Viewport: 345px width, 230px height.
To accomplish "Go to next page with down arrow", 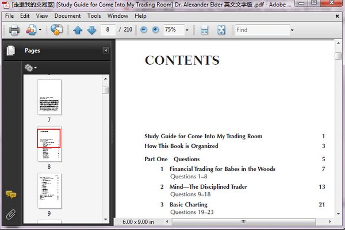I will [92, 30].
